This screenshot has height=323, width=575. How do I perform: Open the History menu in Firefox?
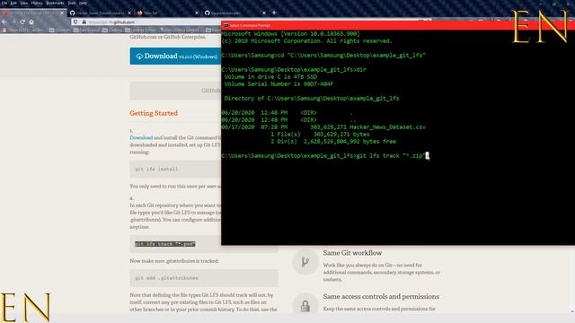tap(37, 3)
